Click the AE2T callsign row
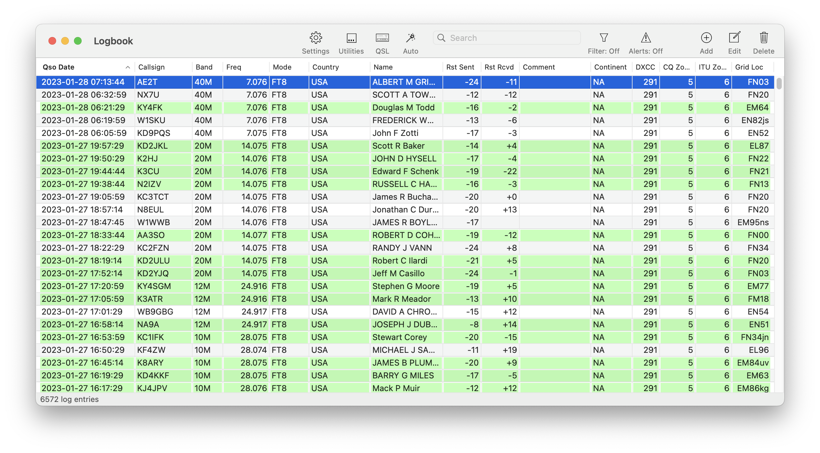This screenshot has height=453, width=820. click(161, 81)
